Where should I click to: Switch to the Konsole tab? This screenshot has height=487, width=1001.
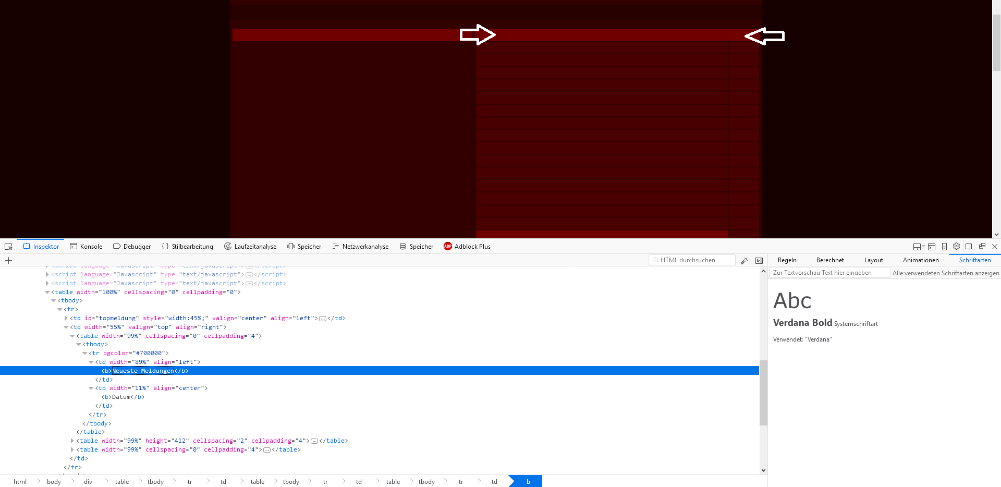click(86, 247)
